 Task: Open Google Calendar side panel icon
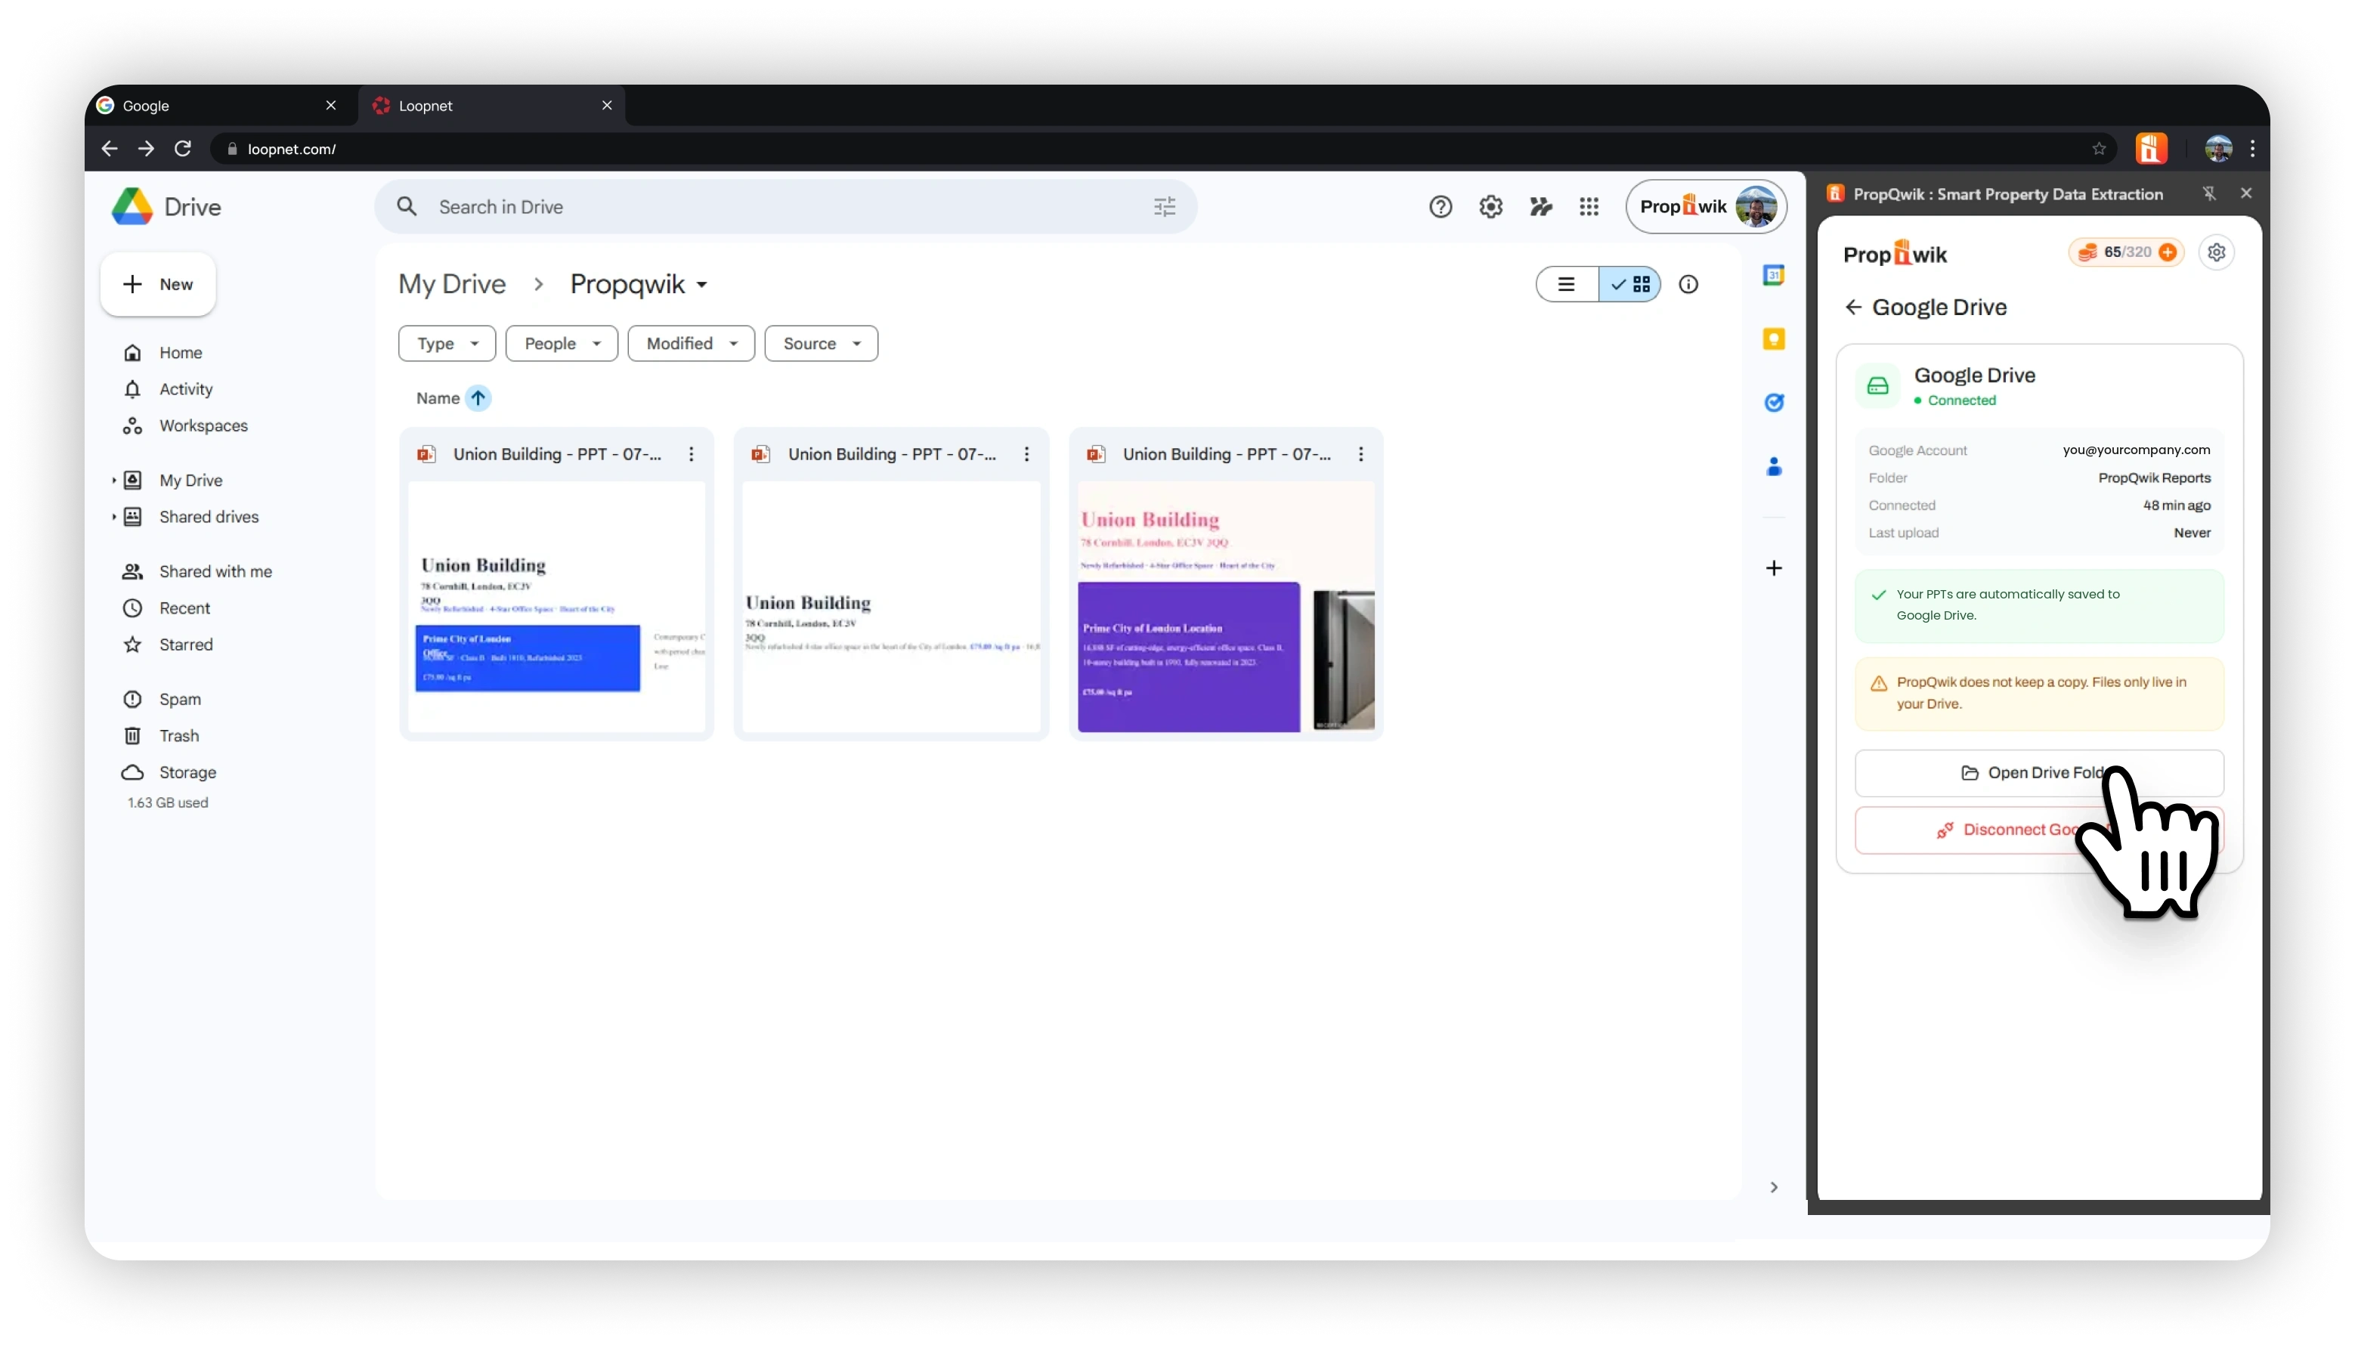click(1773, 275)
